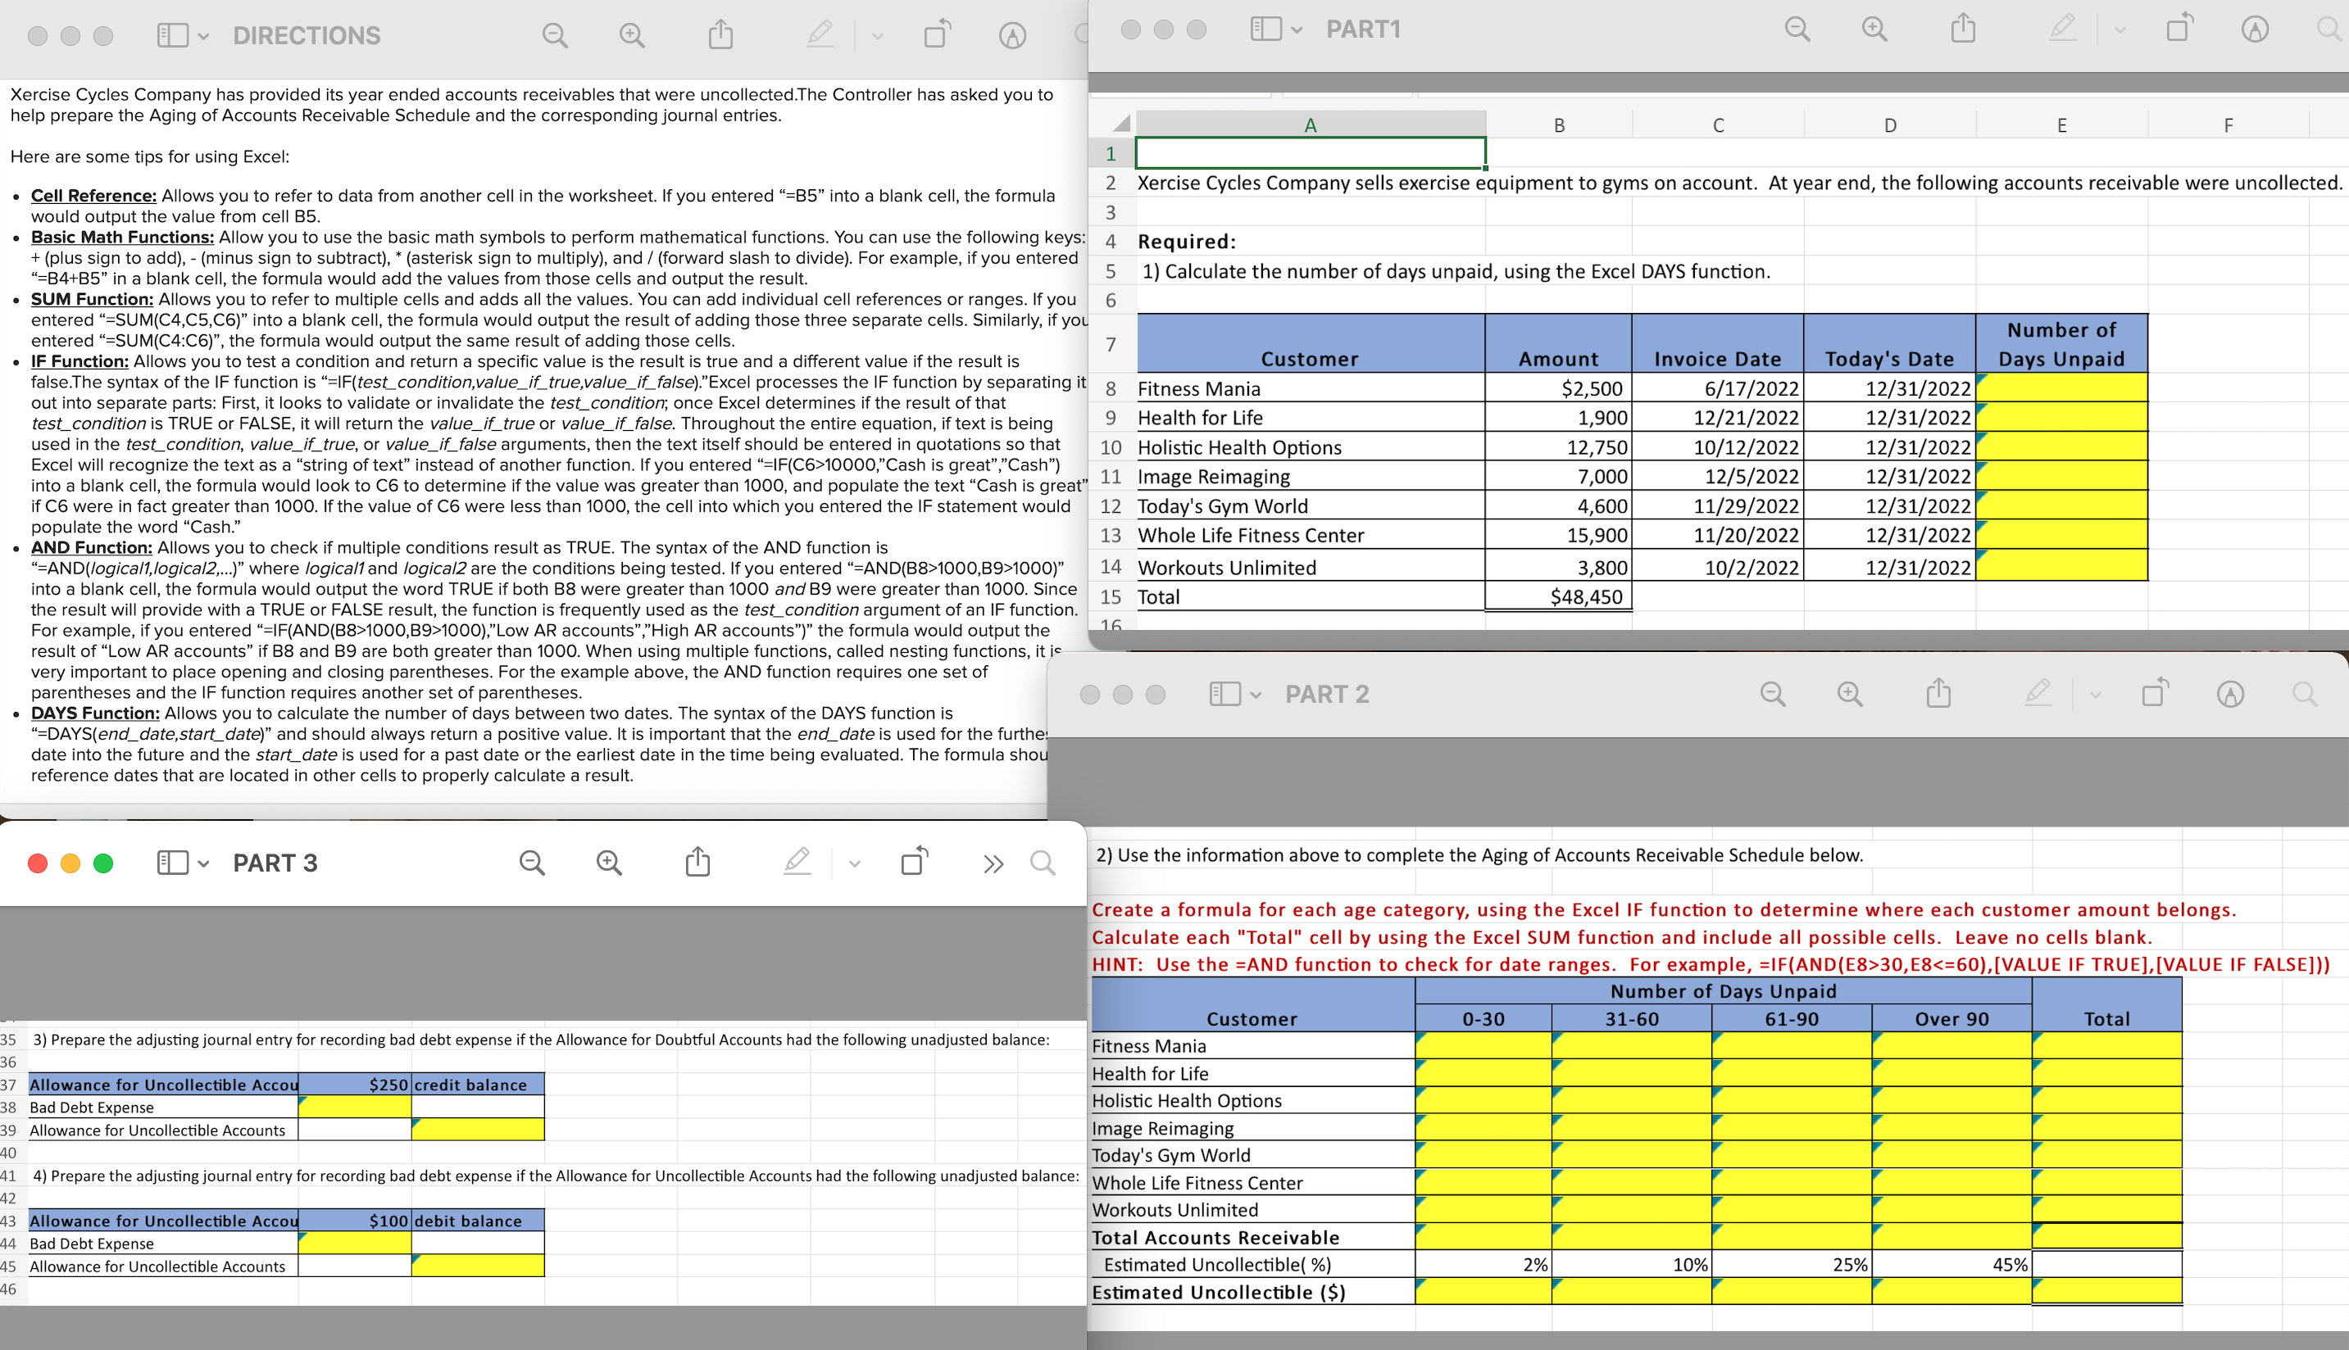This screenshot has height=1350, width=2349.
Task: Expand highlight options dropdown in PART 2 window
Action: point(2095,695)
